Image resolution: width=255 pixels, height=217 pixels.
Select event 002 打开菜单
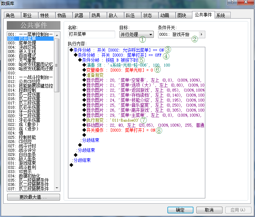[x=30, y=39]
